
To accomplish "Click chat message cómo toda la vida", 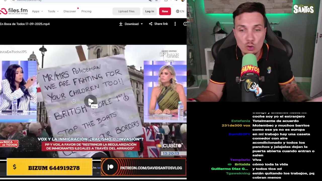I will [270, 164].
